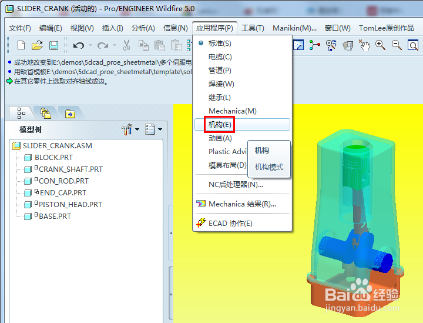Click the Refit view icon
The width and height of the screenshot is (423, 323).
(413, 45)
